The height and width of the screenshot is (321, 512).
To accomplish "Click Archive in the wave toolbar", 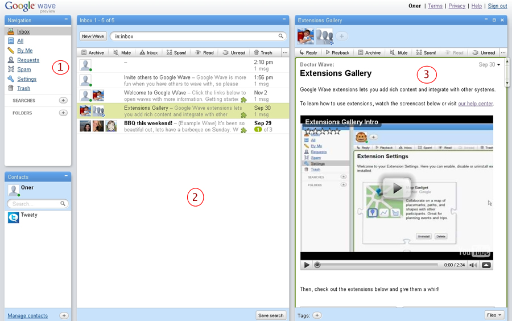I will tap(369, 52).
